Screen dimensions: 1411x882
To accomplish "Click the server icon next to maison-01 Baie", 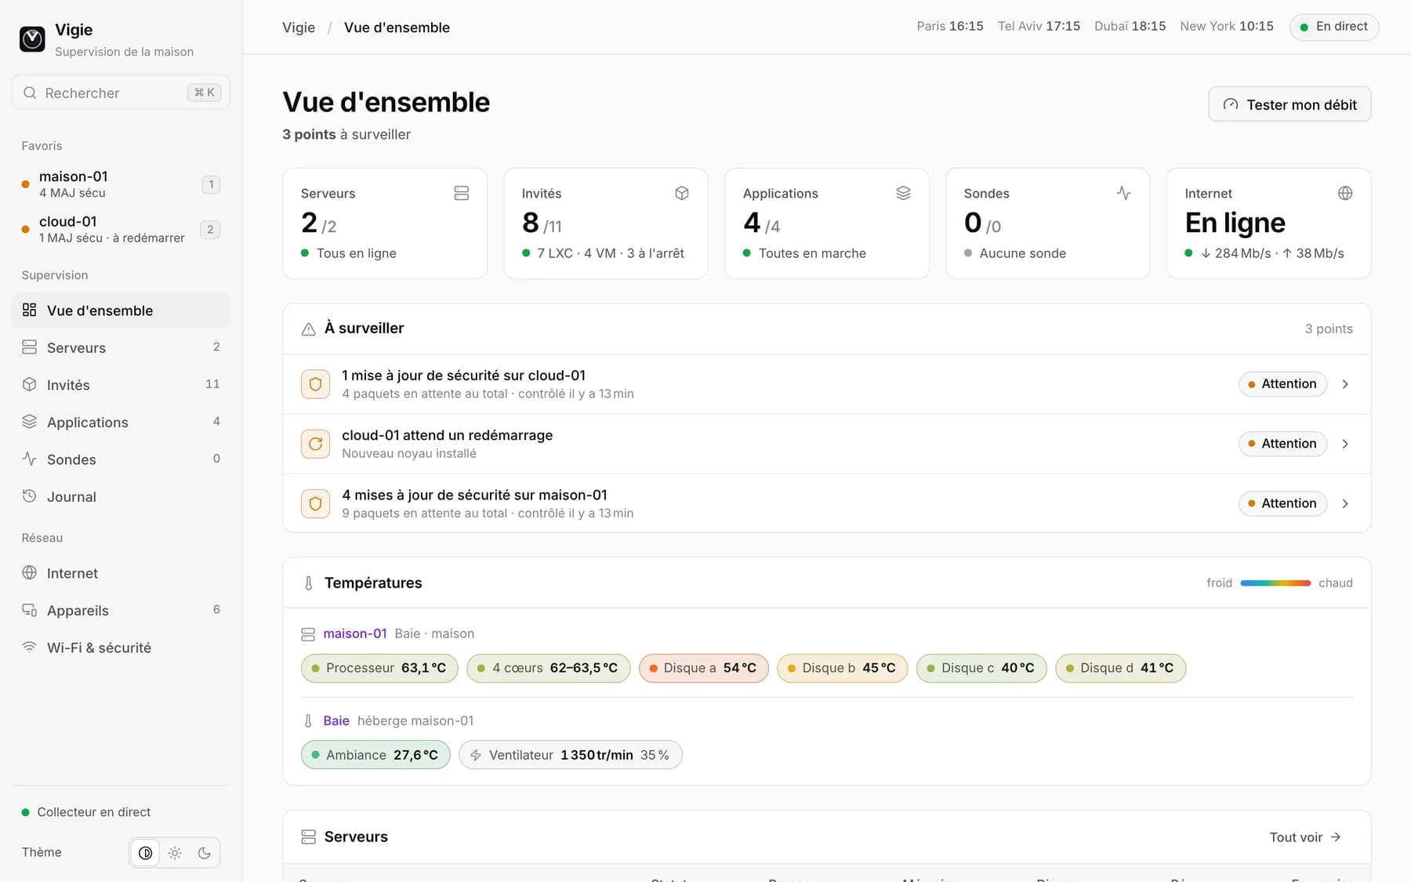I will click(308, 634).
